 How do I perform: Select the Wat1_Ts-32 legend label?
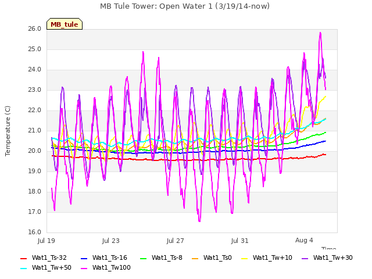point(49,258)
